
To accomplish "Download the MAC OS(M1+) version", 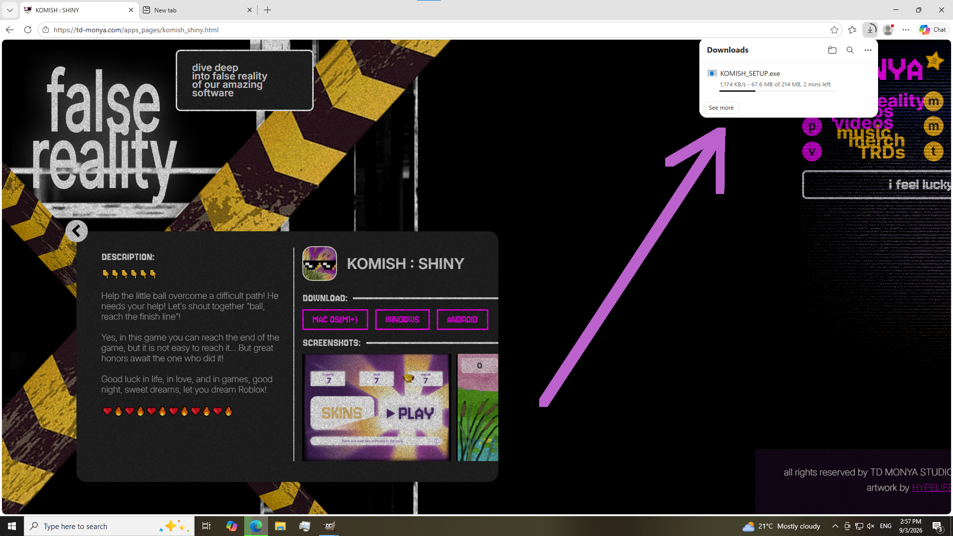I will point(335,320).
